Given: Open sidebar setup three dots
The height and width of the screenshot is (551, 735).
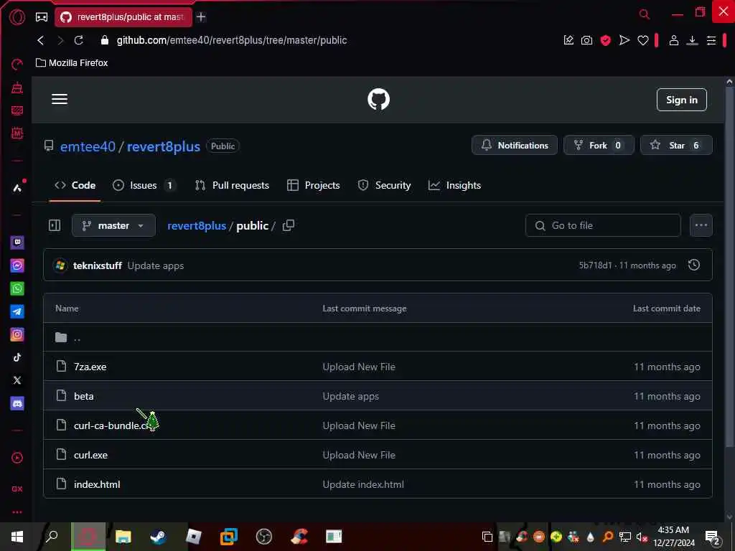Looking at the screenshot, I should tap(17, 512).
